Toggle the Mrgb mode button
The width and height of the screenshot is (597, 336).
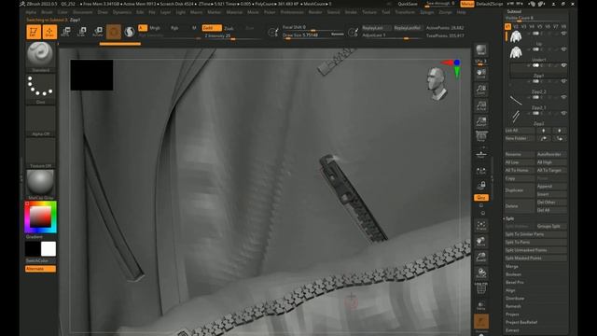click(x=155, y=28)
